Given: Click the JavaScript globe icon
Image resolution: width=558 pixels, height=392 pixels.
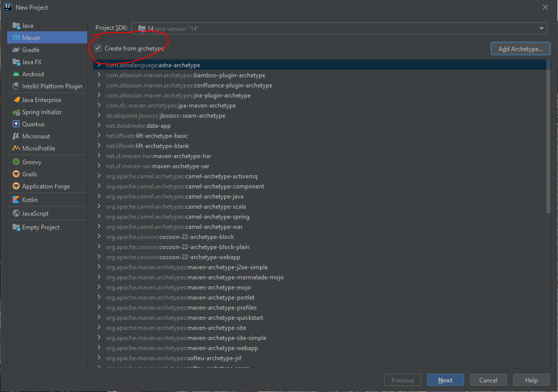Looking at the screenshot, I should coord(16,213).
